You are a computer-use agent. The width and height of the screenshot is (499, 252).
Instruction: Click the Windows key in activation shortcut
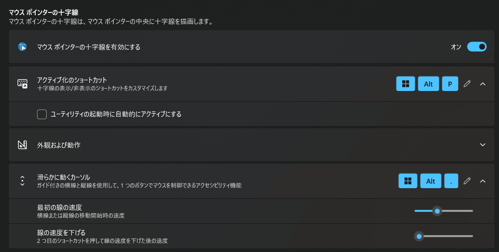click(405, 84)
